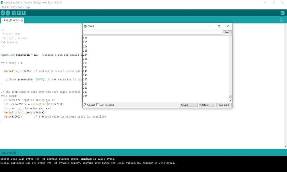Click the 'Created 2019' comment line
The image size is (287, 172).
tap(11, 34)
